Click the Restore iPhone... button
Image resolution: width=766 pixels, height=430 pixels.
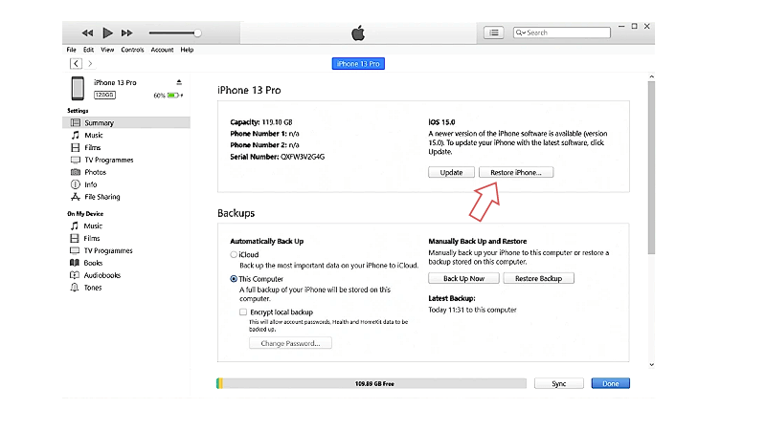[515, 173]
